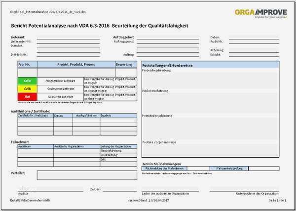Viewport: 296px width, 211px height.
Task: Select the 'Auditteam' column header
Action: pyautogui.click(x=36, y=146)
